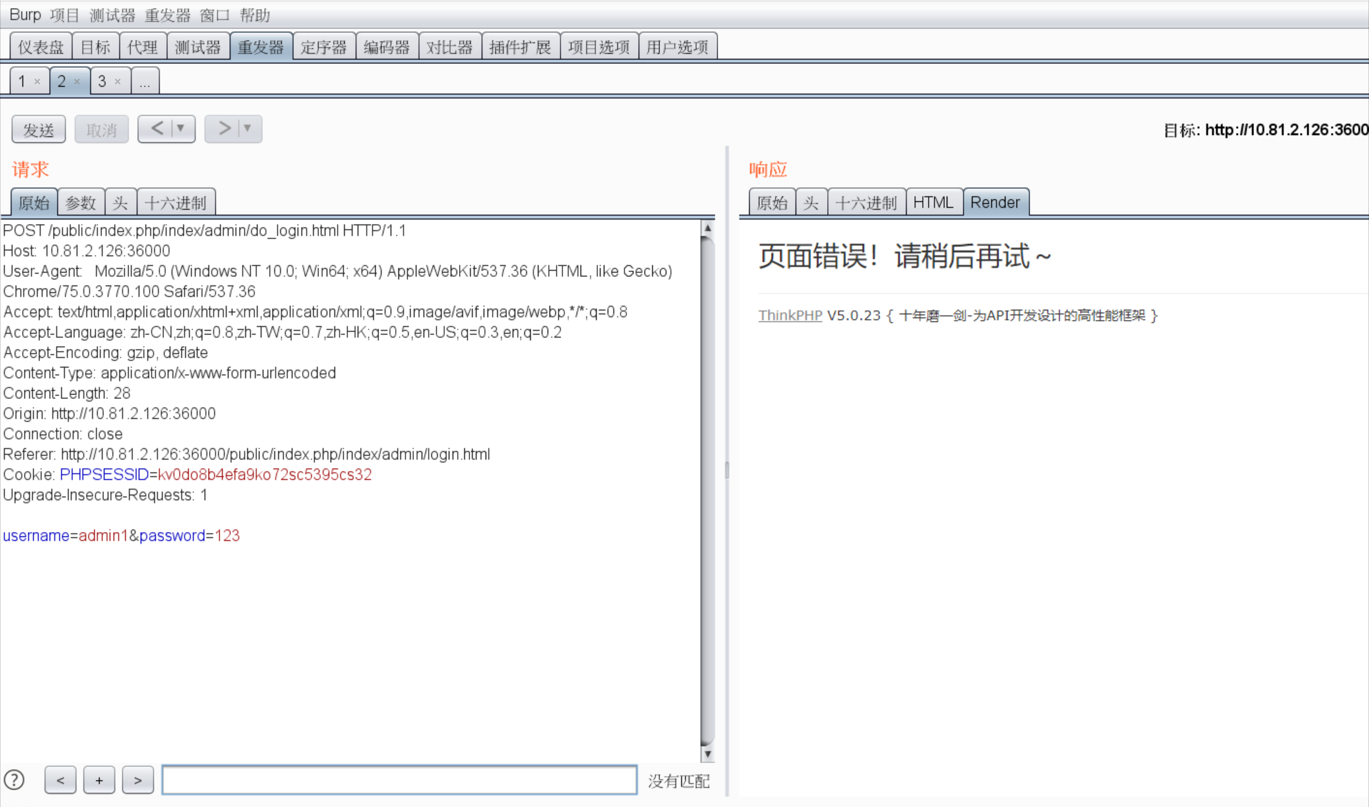Click the username=admin1 body parameter
Viewport: 1369px width, 807px height.
point(65,535)
